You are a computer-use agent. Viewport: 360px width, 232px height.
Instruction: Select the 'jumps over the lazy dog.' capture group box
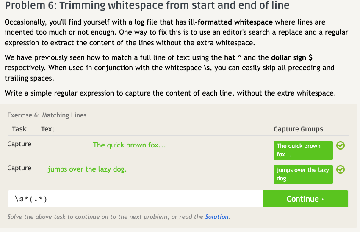click(x=303, y=174)
